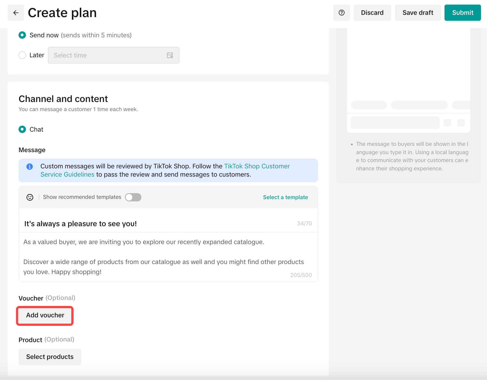The width and height of the screenshot is (487, 380).
Task: Click the preview chat input placeholder
Action: click(395, 123)
